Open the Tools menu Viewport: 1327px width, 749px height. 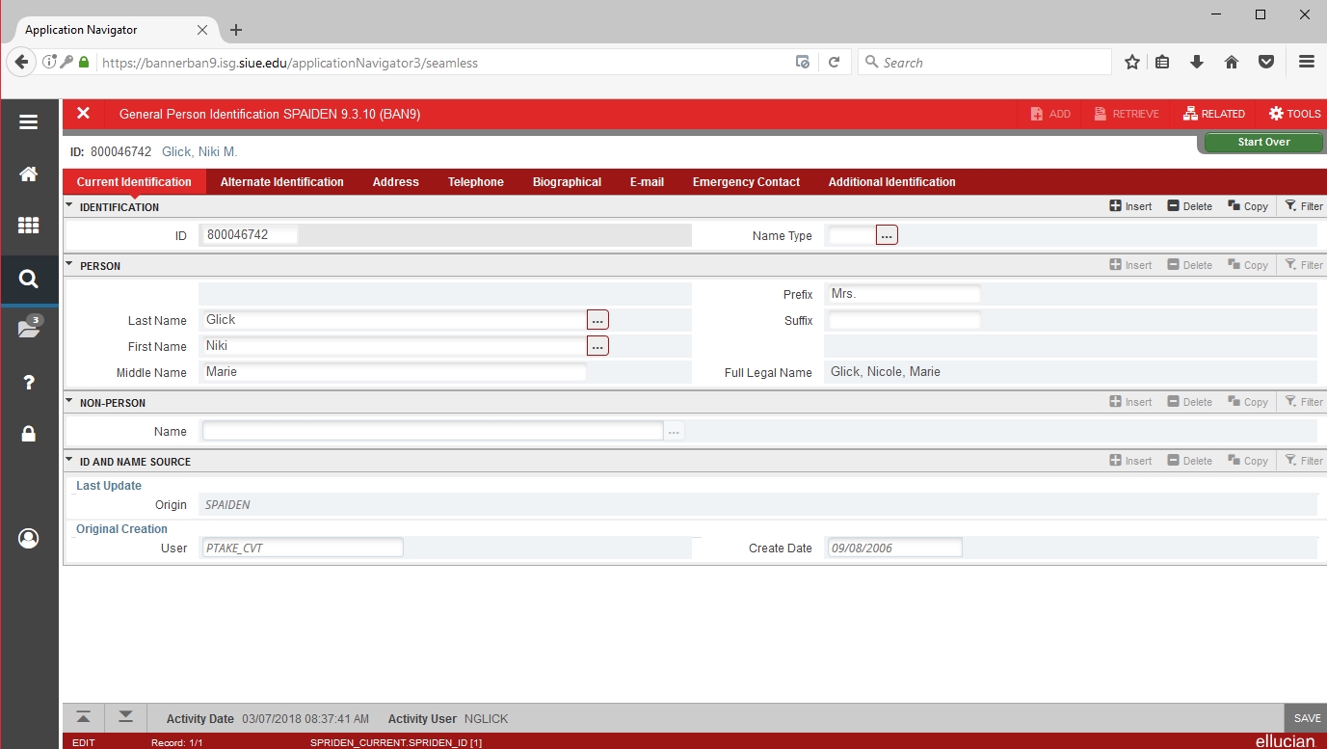1294,114
